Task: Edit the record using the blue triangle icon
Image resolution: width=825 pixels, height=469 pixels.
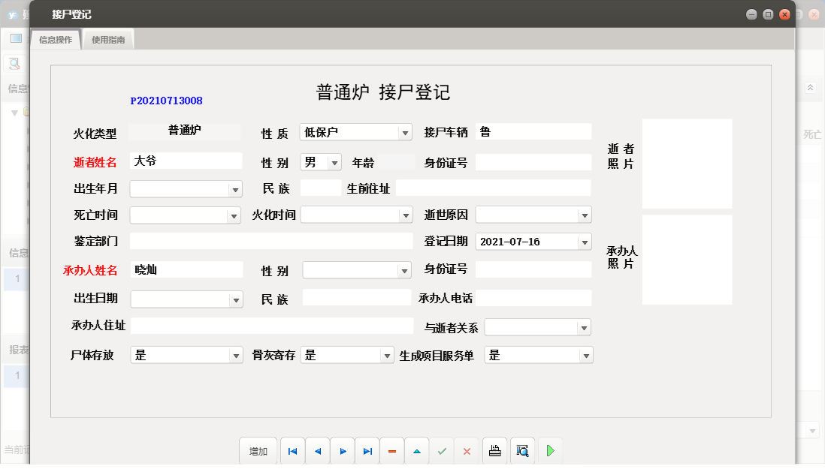Action: pyautogui.click(x=416, y=450)
